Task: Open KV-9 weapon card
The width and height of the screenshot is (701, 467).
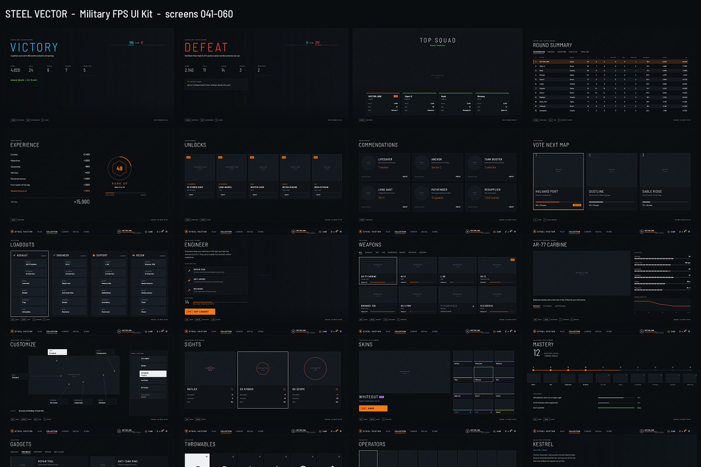Action: pos(418,271)
